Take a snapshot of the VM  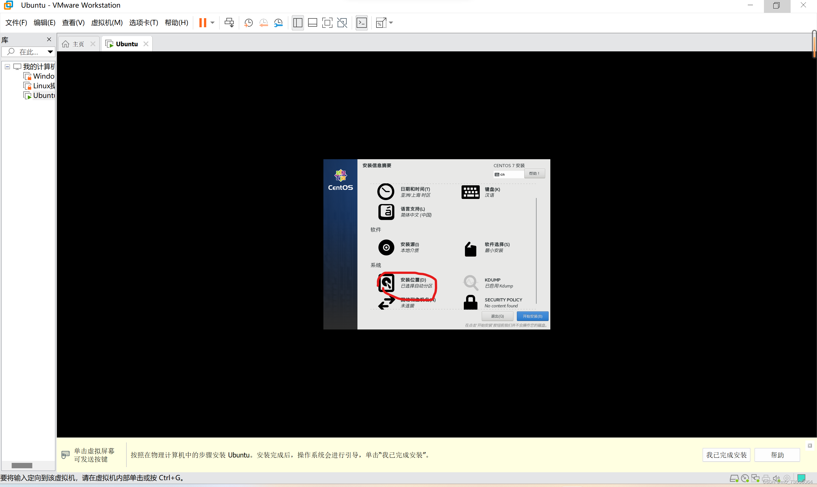[x=248, y=23]
